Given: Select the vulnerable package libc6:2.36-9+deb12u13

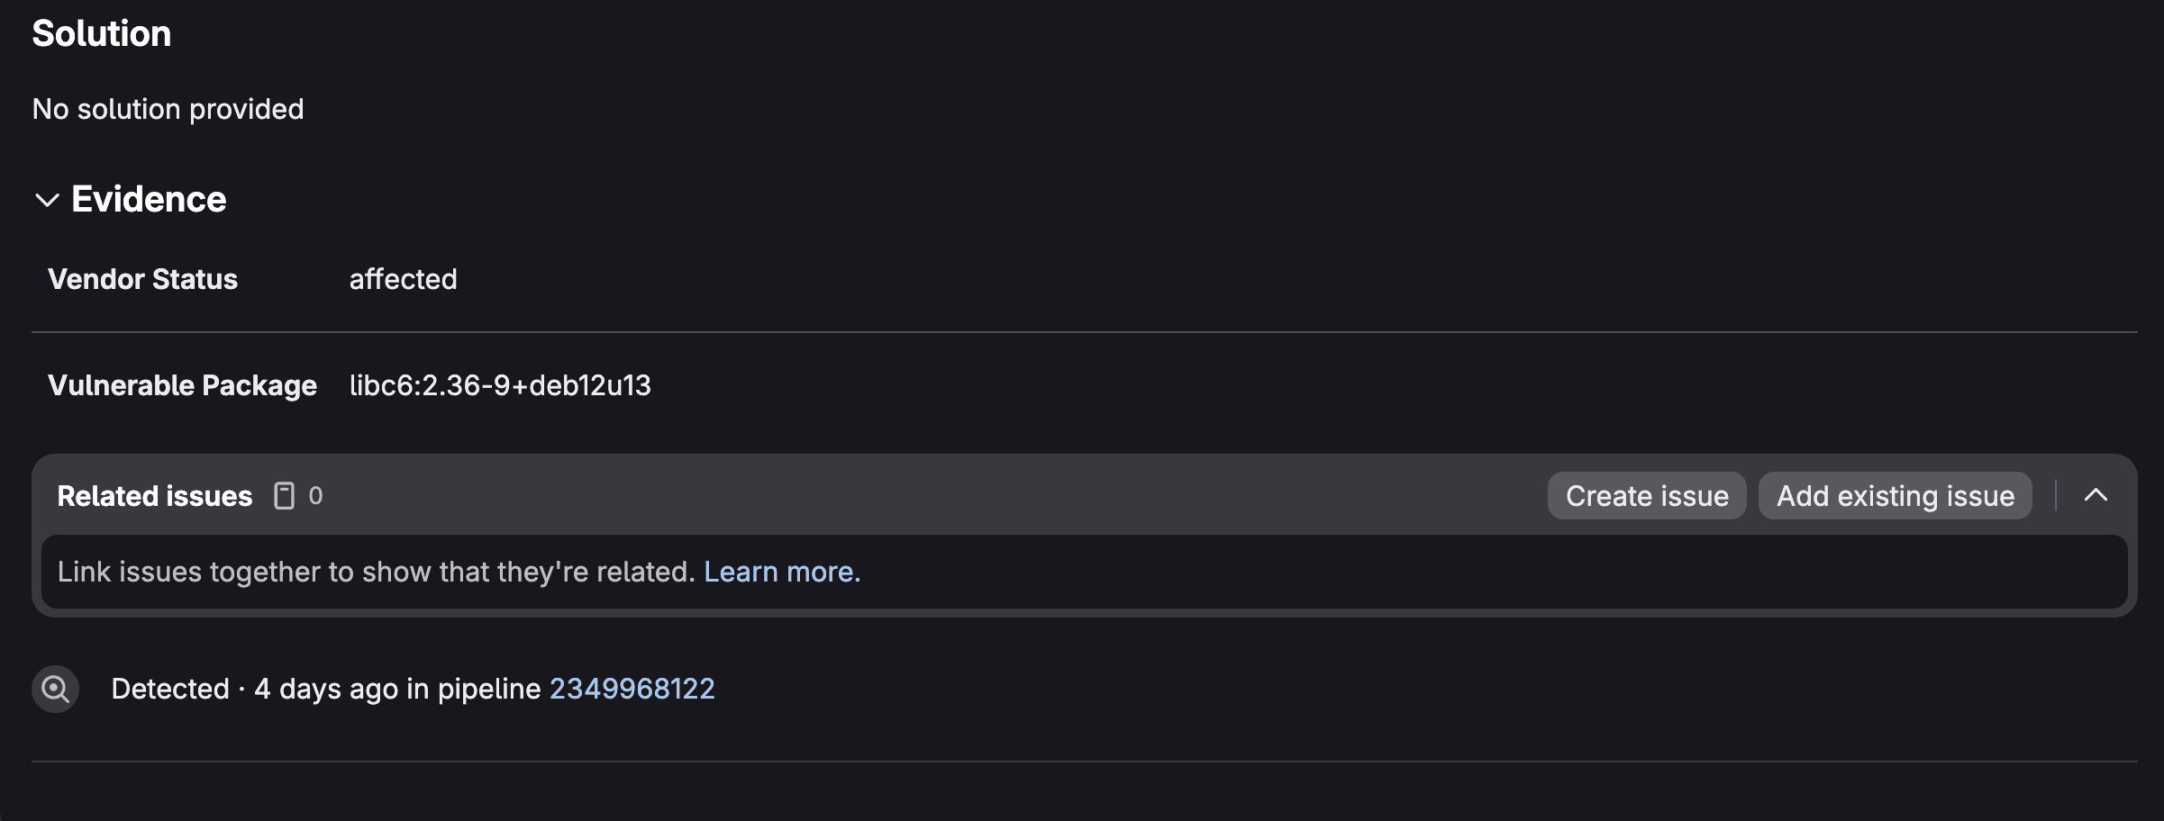Looking at the screenshot, I should (500, 385).
